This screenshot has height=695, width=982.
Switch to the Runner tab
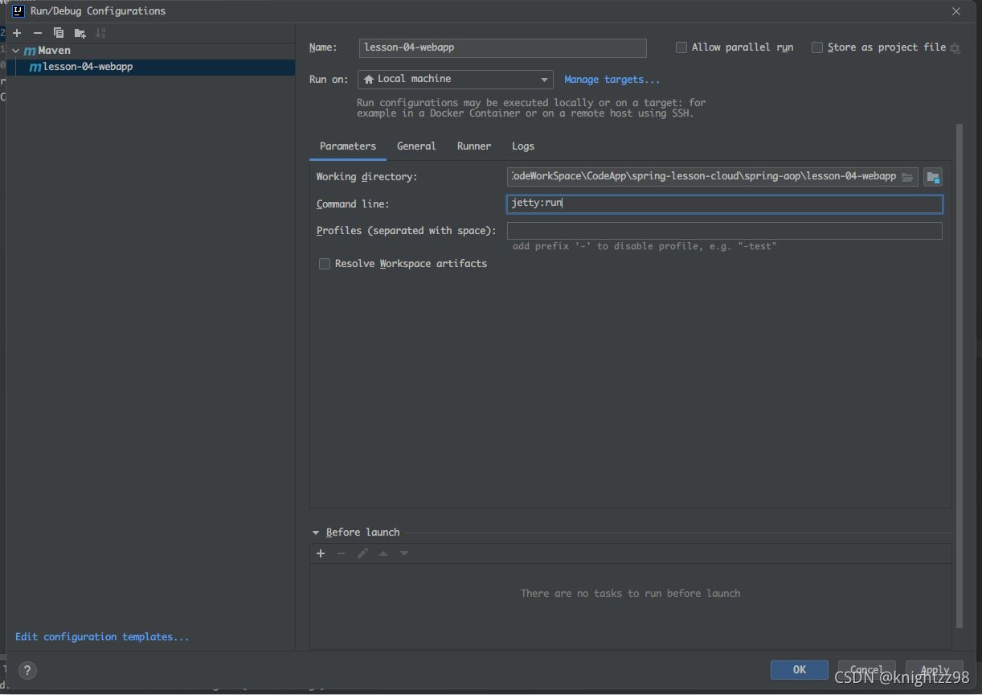pyautogui.click(x=474, y=146)
